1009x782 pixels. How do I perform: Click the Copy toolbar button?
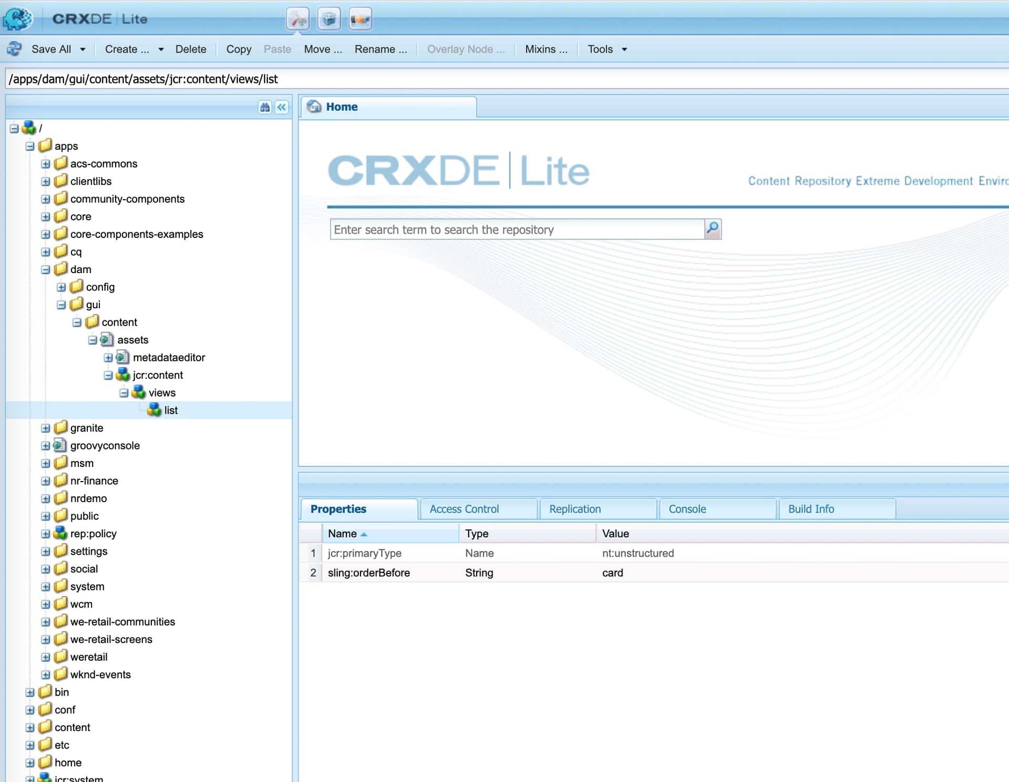pos(238,49)
